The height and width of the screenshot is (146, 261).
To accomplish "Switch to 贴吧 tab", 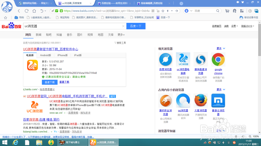I will coord(49,35).
